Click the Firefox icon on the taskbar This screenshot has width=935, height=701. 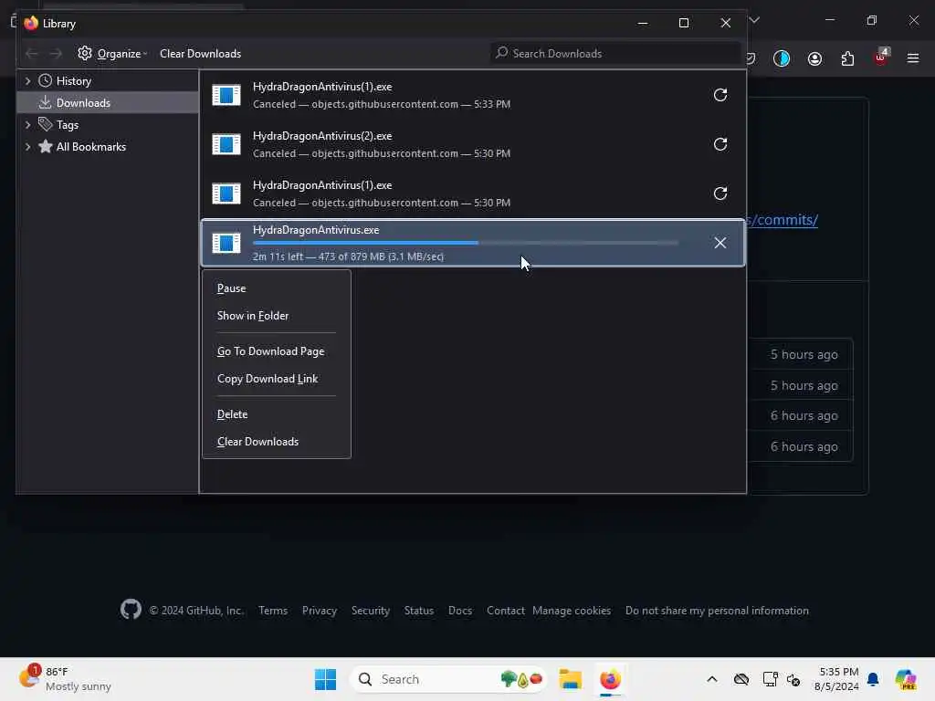[610, 679]
